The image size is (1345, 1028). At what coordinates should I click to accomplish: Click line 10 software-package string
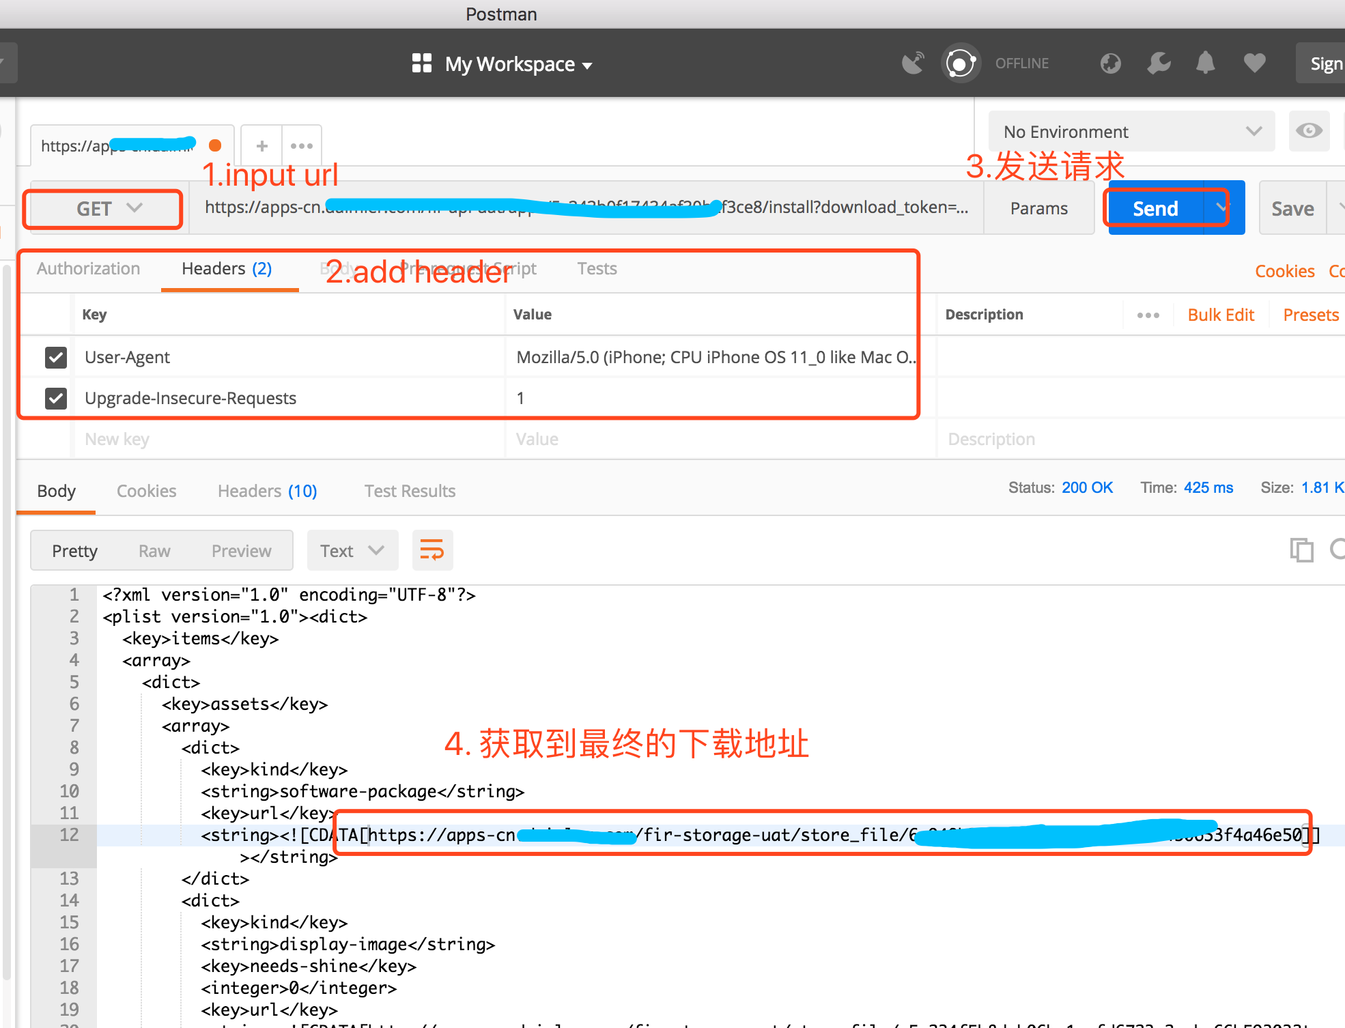[363, 791]
